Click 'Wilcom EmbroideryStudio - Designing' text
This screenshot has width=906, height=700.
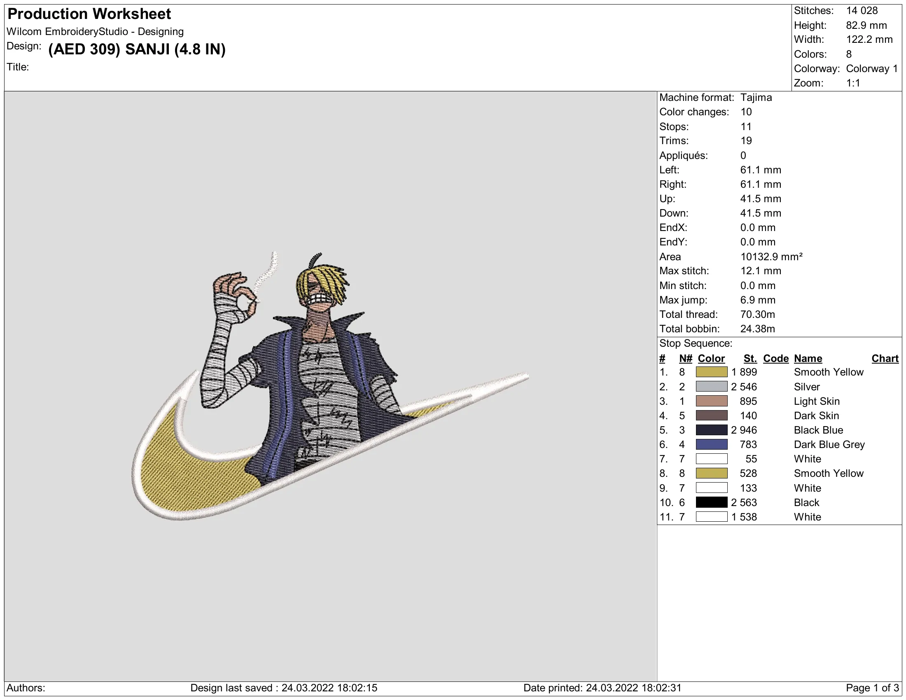tap(95, 32)
